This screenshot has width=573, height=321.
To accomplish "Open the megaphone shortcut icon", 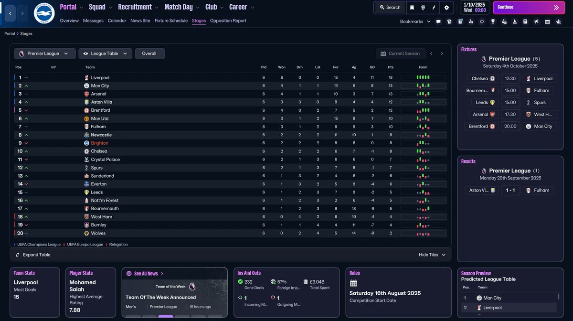I will point(536,21).
